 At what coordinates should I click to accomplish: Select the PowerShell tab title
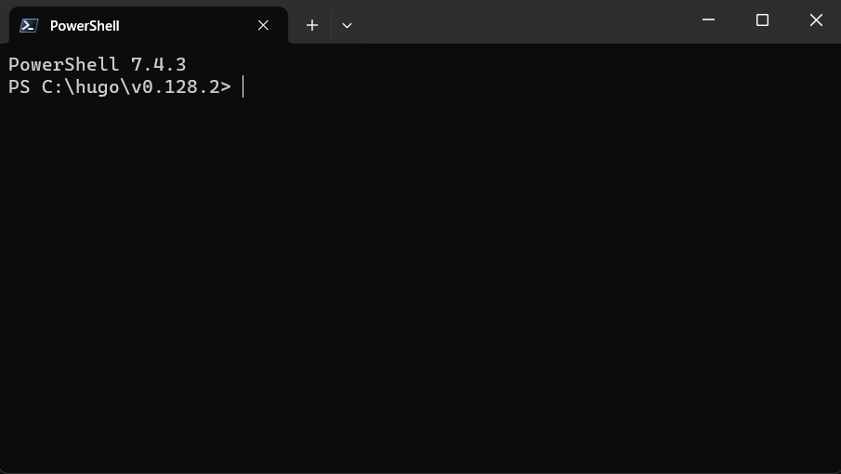click(85, 26)
